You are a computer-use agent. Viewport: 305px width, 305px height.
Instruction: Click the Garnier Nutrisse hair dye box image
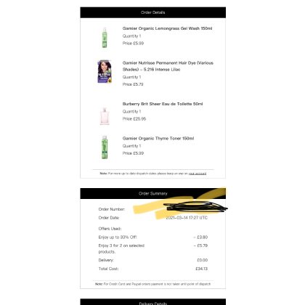105,72
